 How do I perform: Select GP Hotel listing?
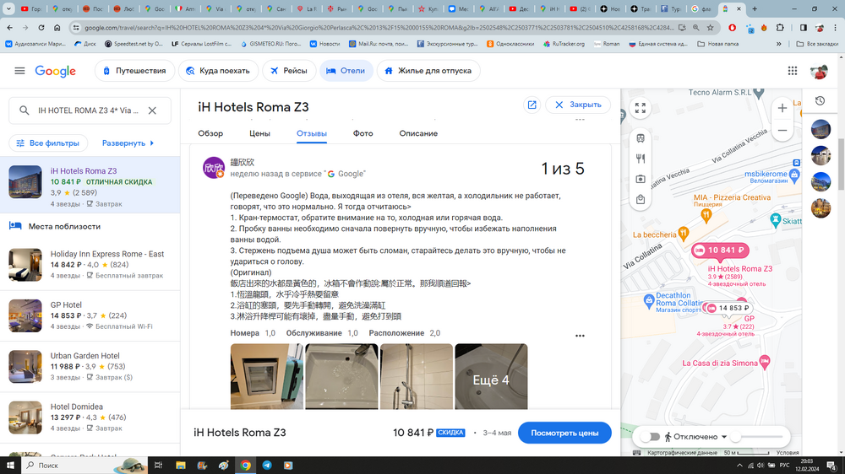(x=90, y=315)
